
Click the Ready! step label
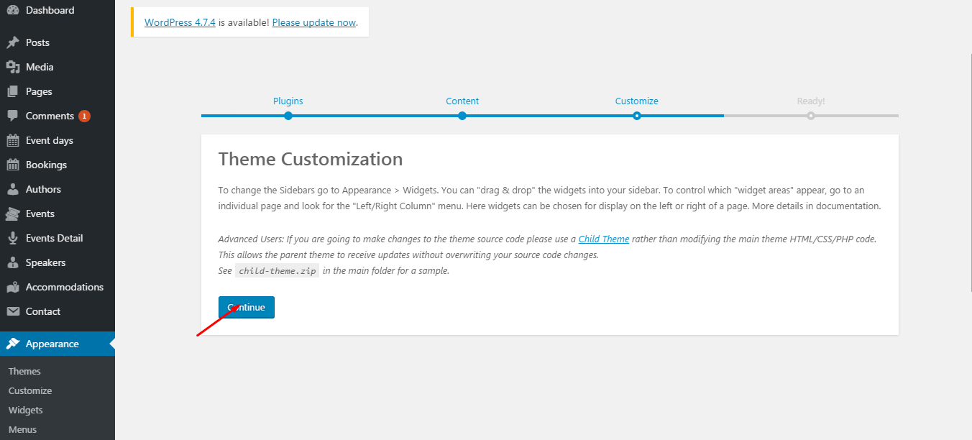(x=811, y=101)
